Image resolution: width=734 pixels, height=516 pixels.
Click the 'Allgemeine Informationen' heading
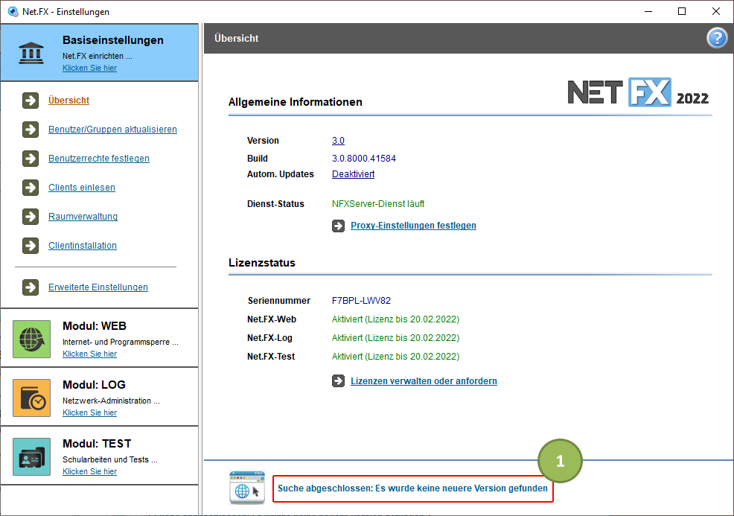coord(296,102)
